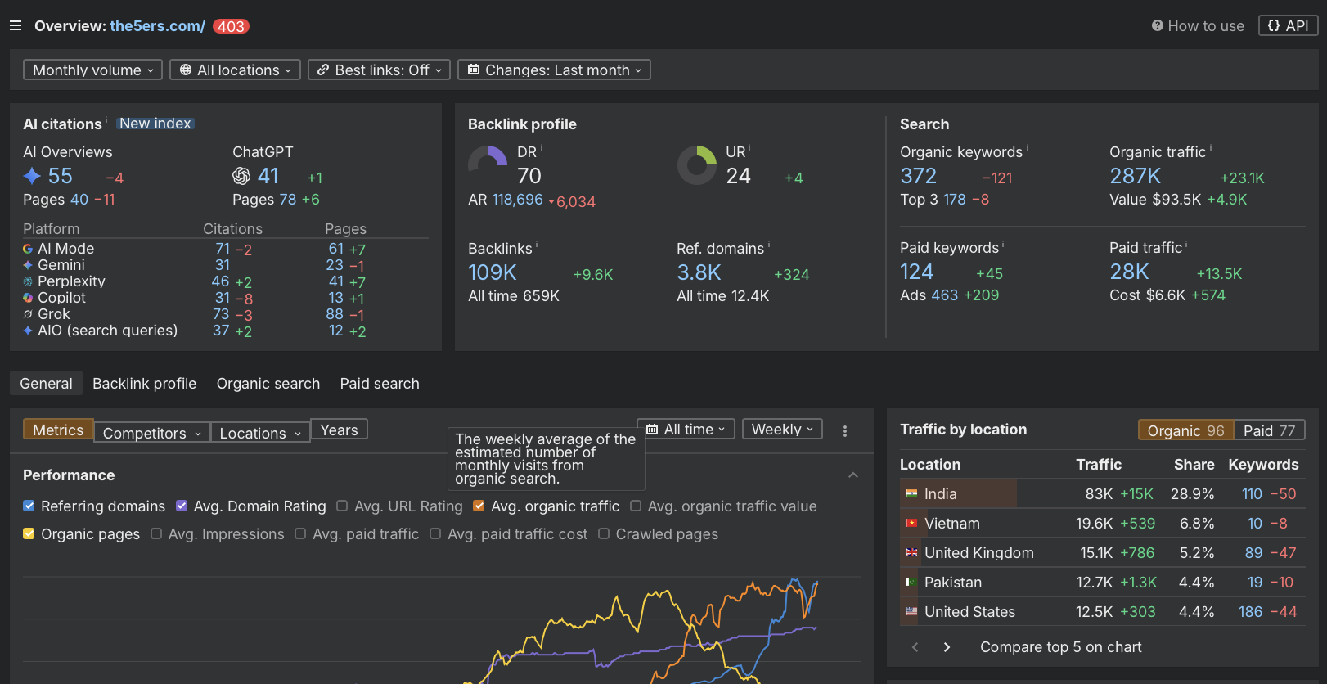Switch traffic location to Paid 77
This screenshot has width=1327, height=684.
coord(1269,430)
